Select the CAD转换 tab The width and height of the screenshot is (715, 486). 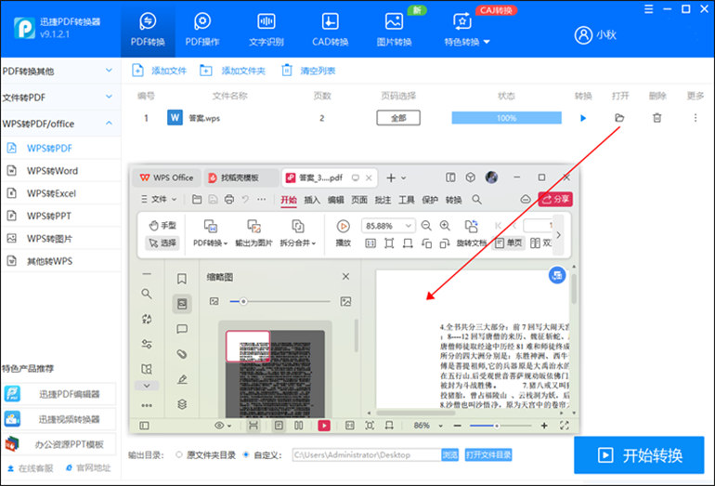[331, 30]
